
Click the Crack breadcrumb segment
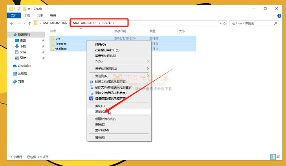[106, 23]
